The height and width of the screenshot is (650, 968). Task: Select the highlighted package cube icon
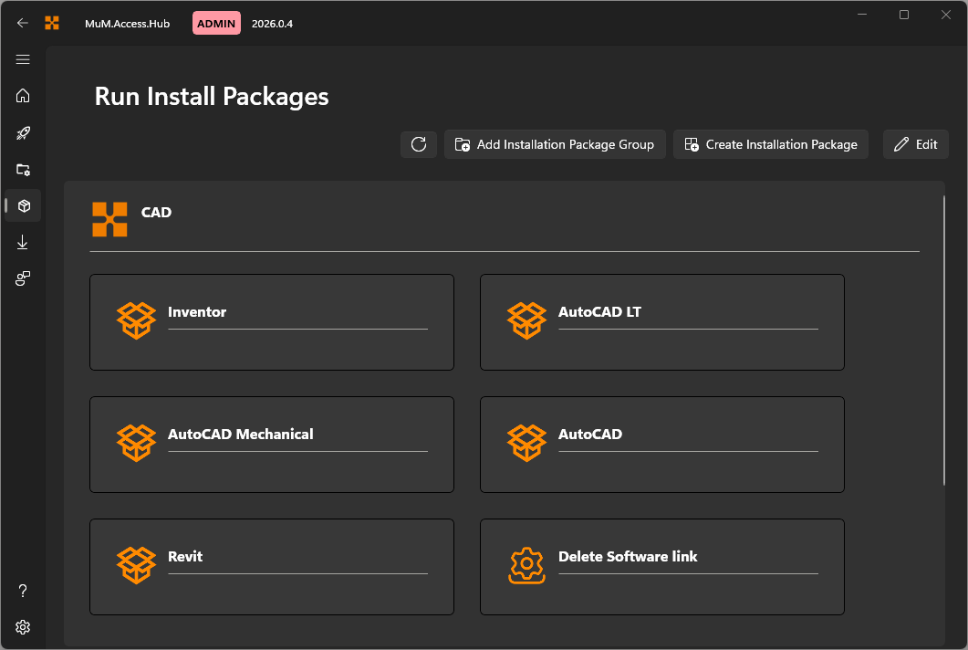tap(23, 205)
